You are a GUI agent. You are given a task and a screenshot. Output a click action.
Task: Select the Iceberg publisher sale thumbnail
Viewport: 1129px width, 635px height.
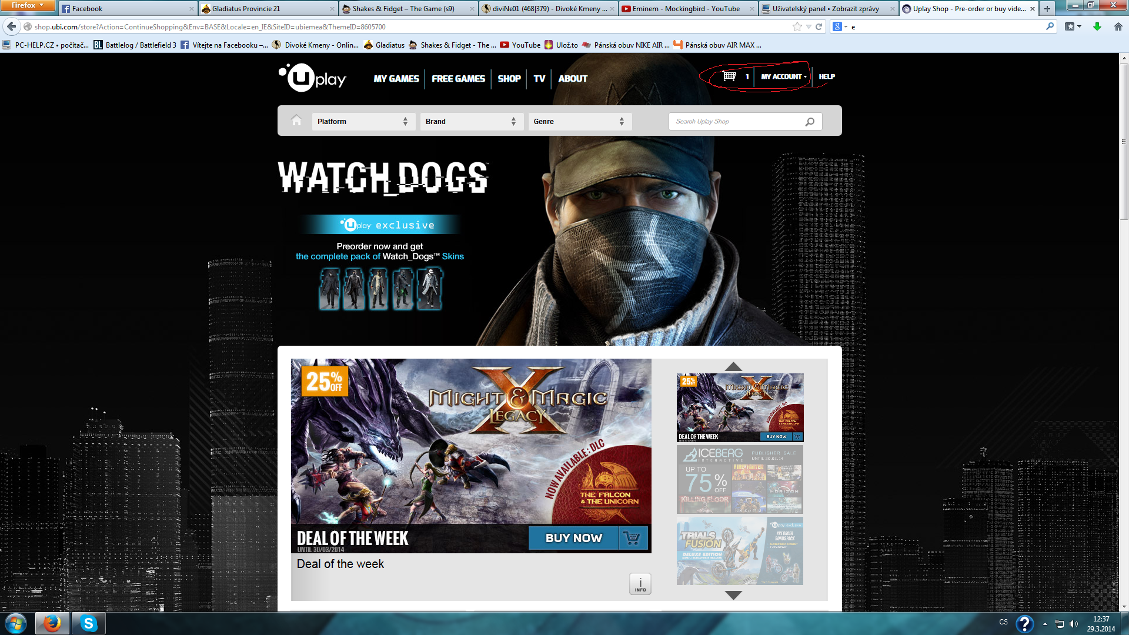click(x=740, y=479)
